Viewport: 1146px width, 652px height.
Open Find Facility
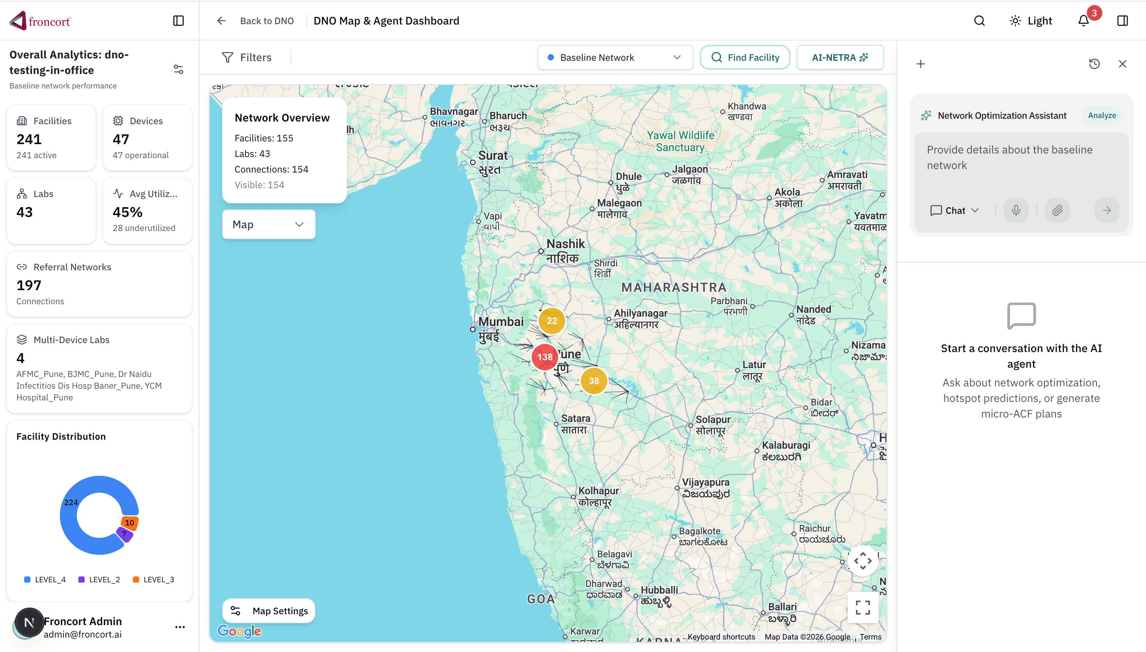pos(745,57)
